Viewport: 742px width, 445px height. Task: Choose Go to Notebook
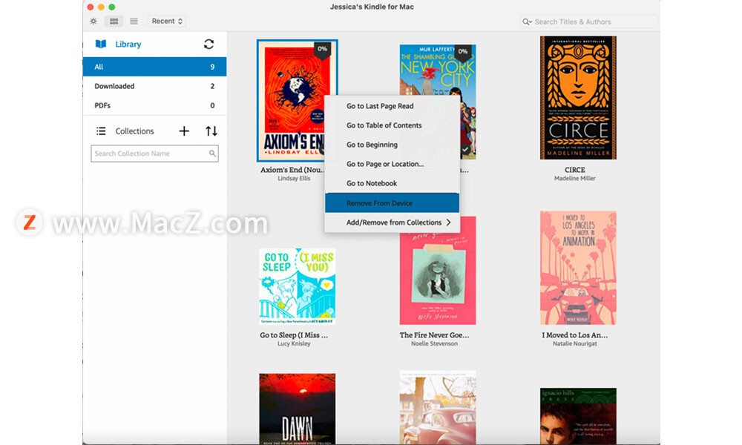point(393,183)
